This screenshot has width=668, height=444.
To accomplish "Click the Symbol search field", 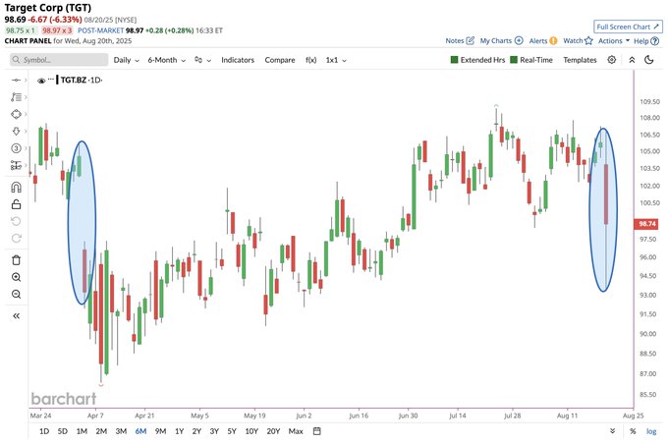I will click(x=59, y=60).
